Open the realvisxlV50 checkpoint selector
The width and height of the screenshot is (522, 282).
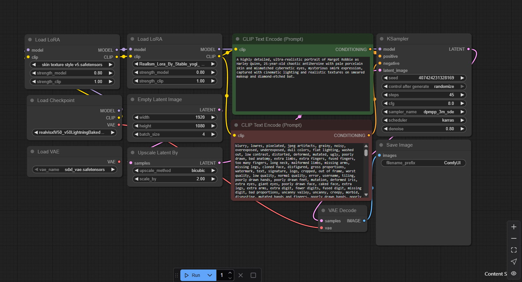[x=74, y=132]
